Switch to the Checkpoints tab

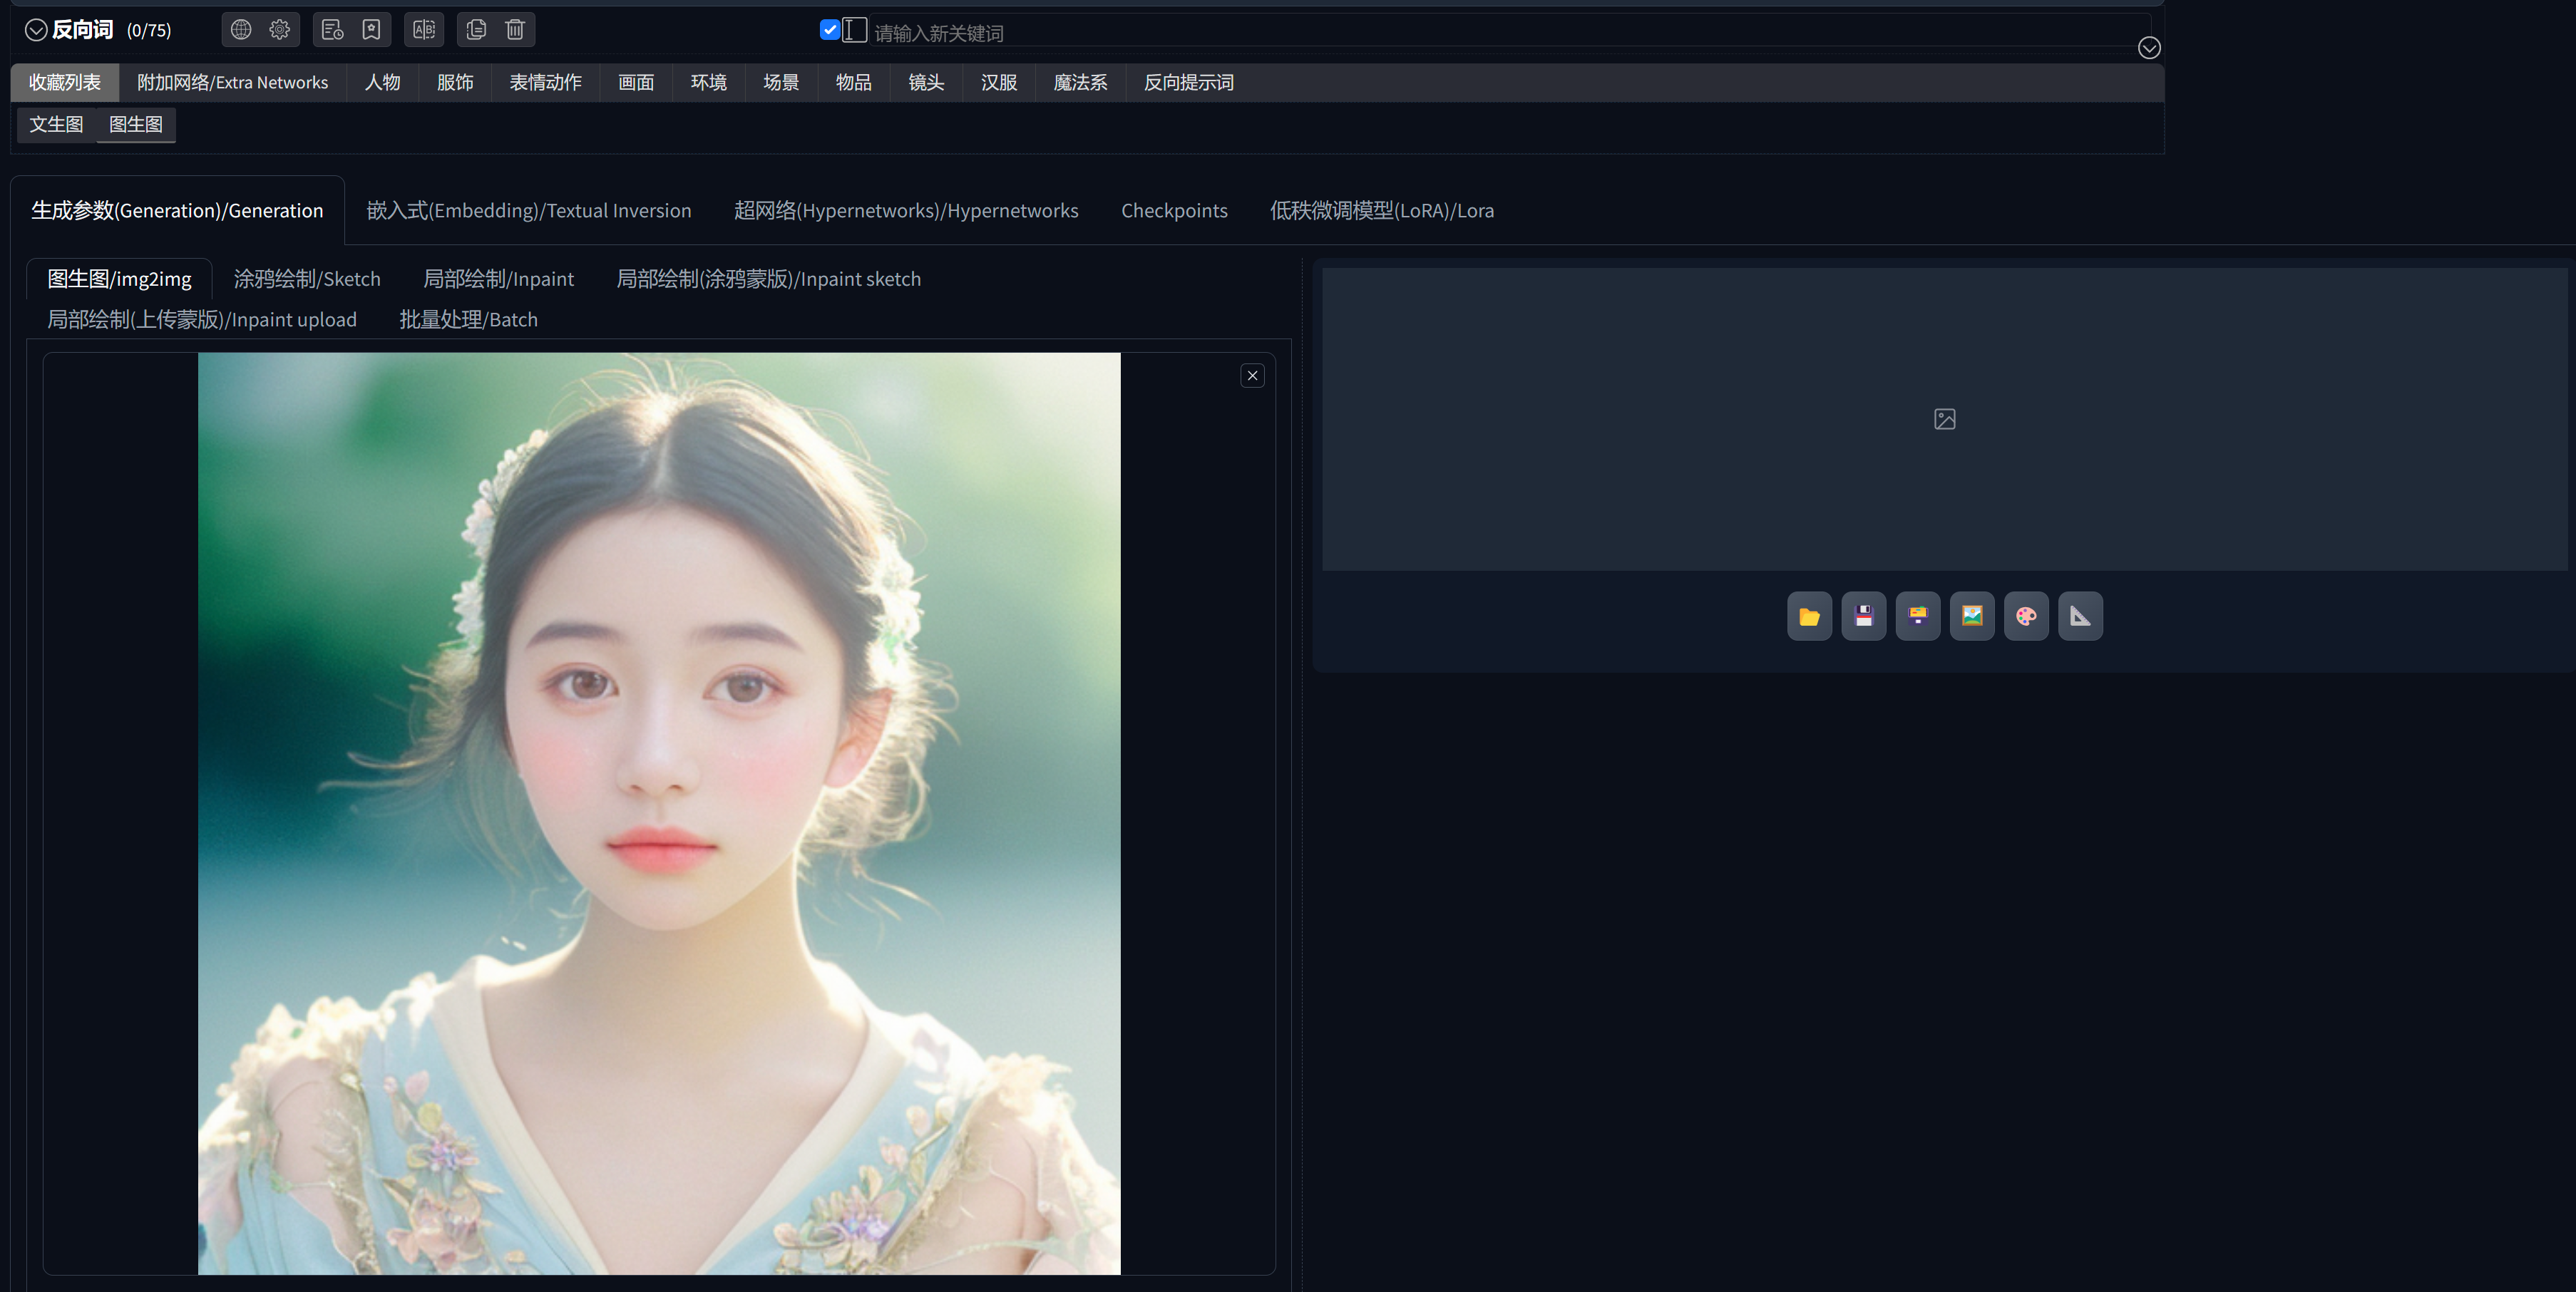[x=1174, y=211]
